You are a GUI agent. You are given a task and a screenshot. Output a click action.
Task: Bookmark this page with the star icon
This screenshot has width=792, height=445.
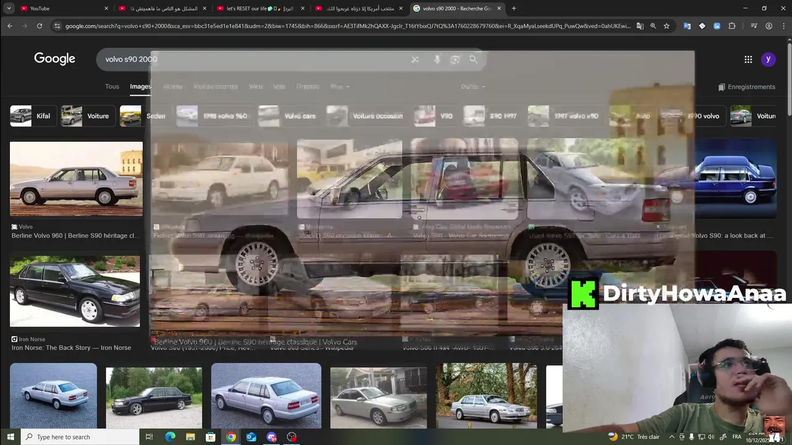tap(666, 26)
